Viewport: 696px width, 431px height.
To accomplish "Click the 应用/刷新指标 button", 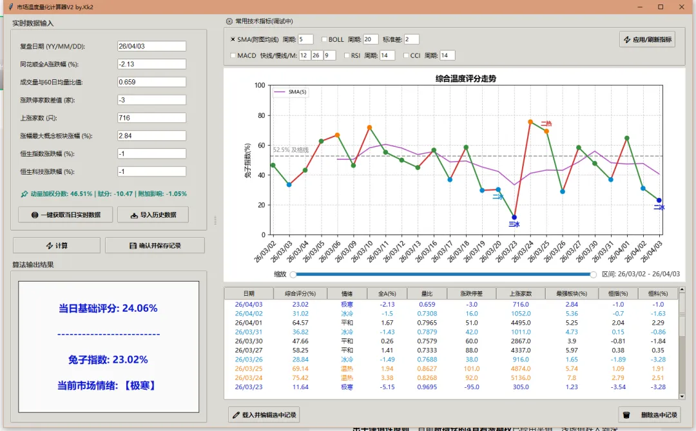I will 647,39.
